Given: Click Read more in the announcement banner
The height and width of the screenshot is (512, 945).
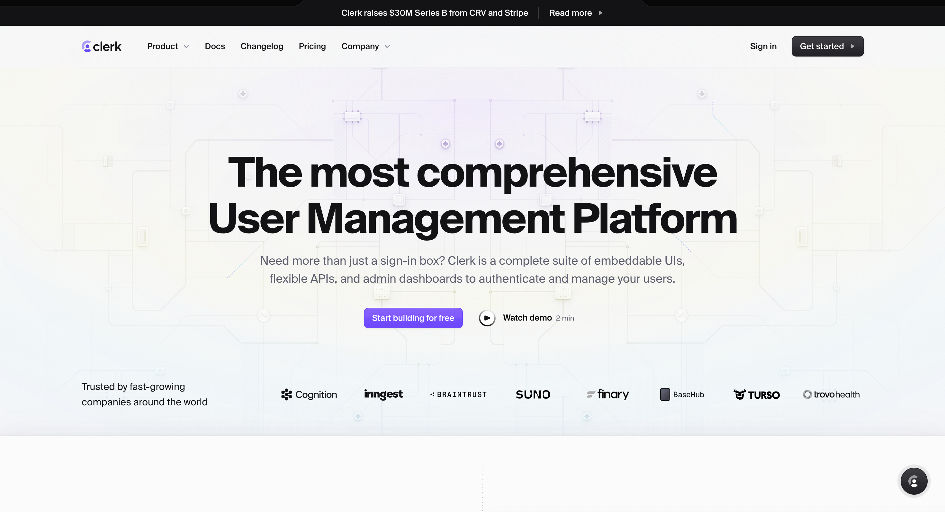Looking at the screenshot, I should click(x=576, y=13).
